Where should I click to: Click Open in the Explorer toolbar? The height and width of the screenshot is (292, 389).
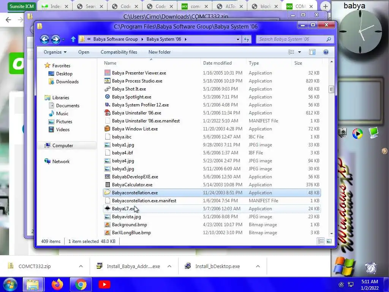pos(84,52)
